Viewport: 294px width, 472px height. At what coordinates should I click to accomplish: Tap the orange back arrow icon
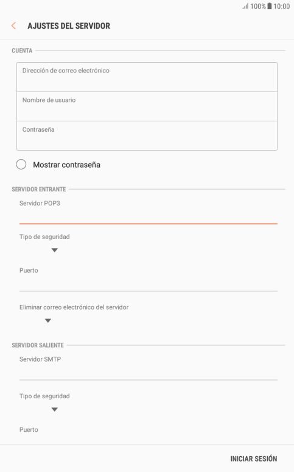(x=13, y=26)
